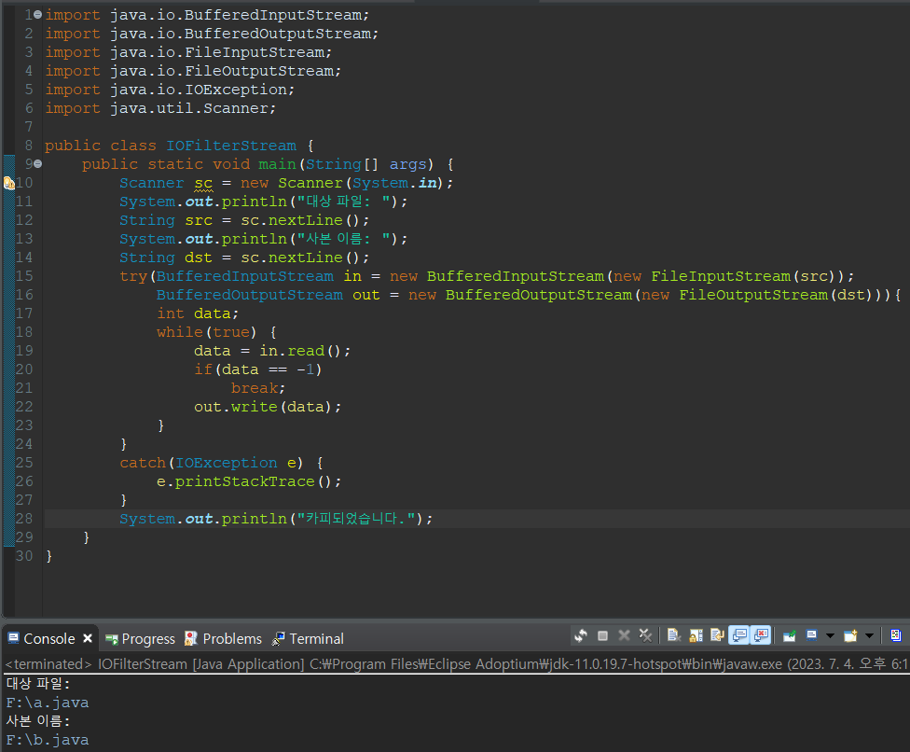Image resolution: width=910 pixels, height=752 pixels.
Task: Click the Terminate button in Console toolbar
Action: (x=602, y=636)
